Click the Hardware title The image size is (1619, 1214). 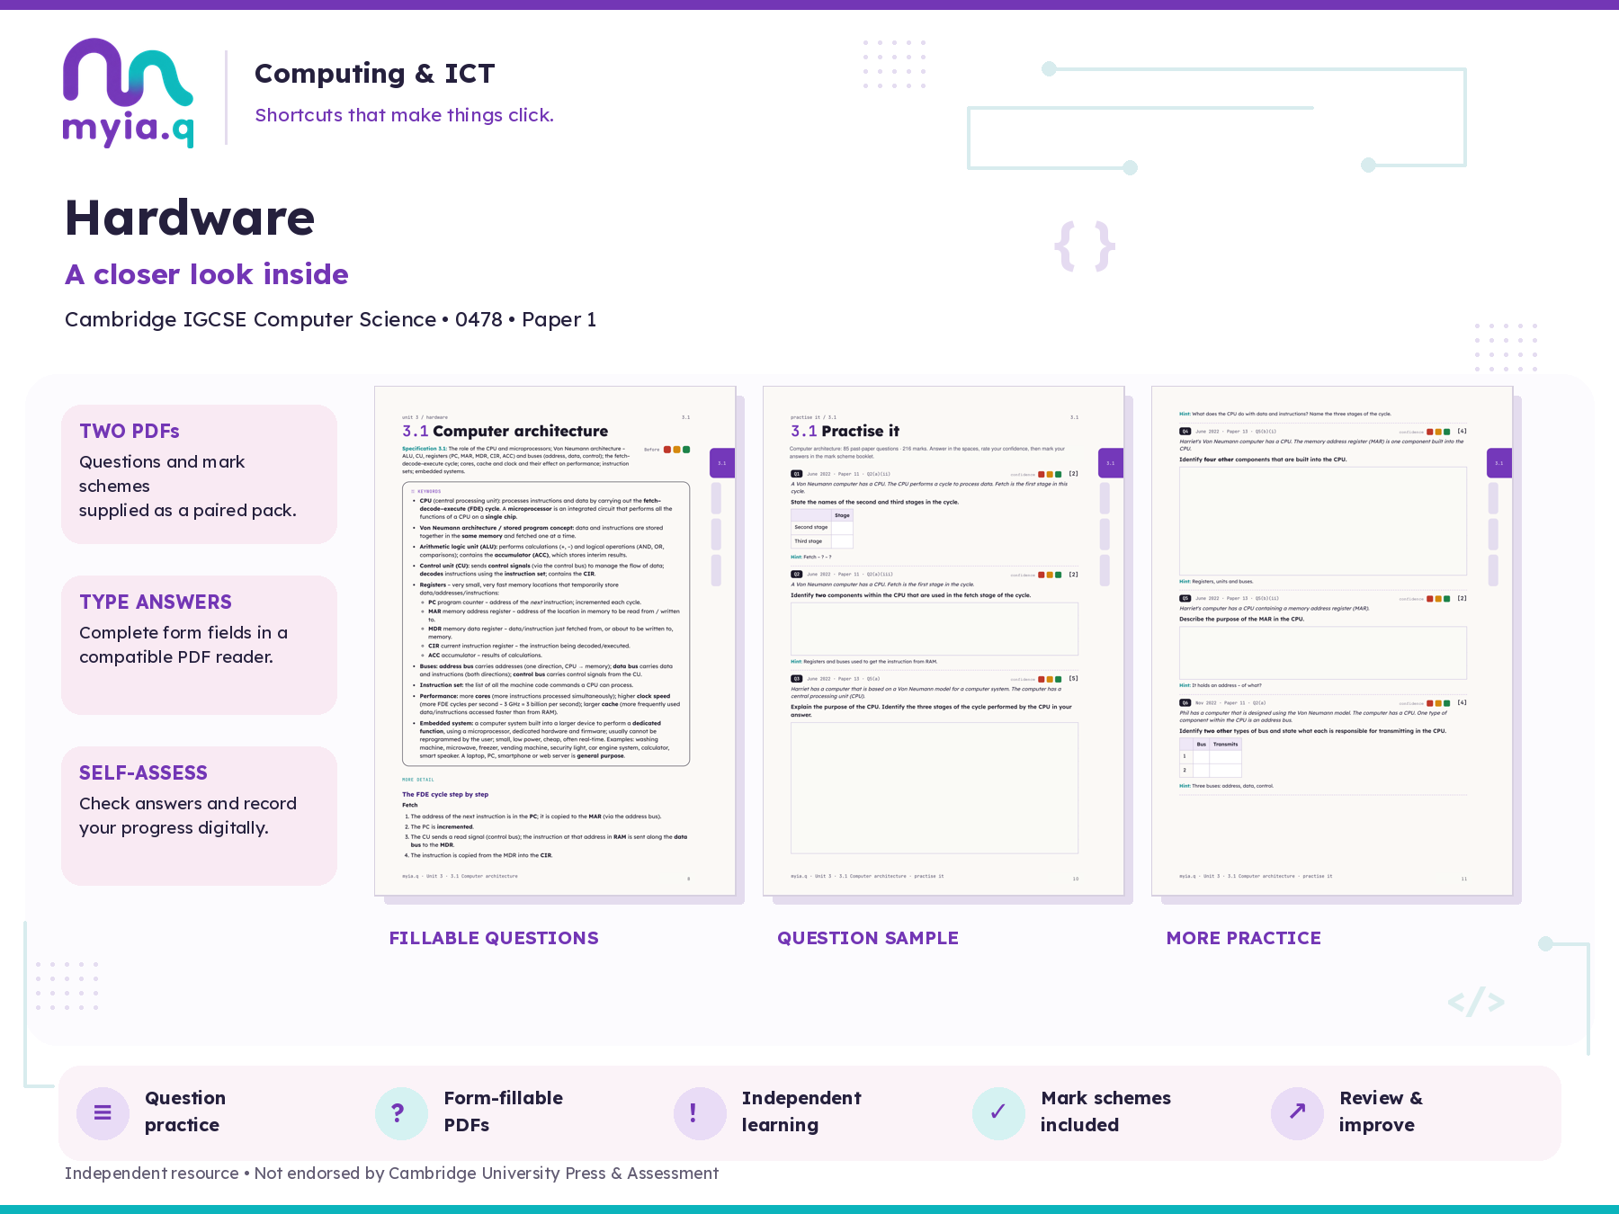point(190,219)
